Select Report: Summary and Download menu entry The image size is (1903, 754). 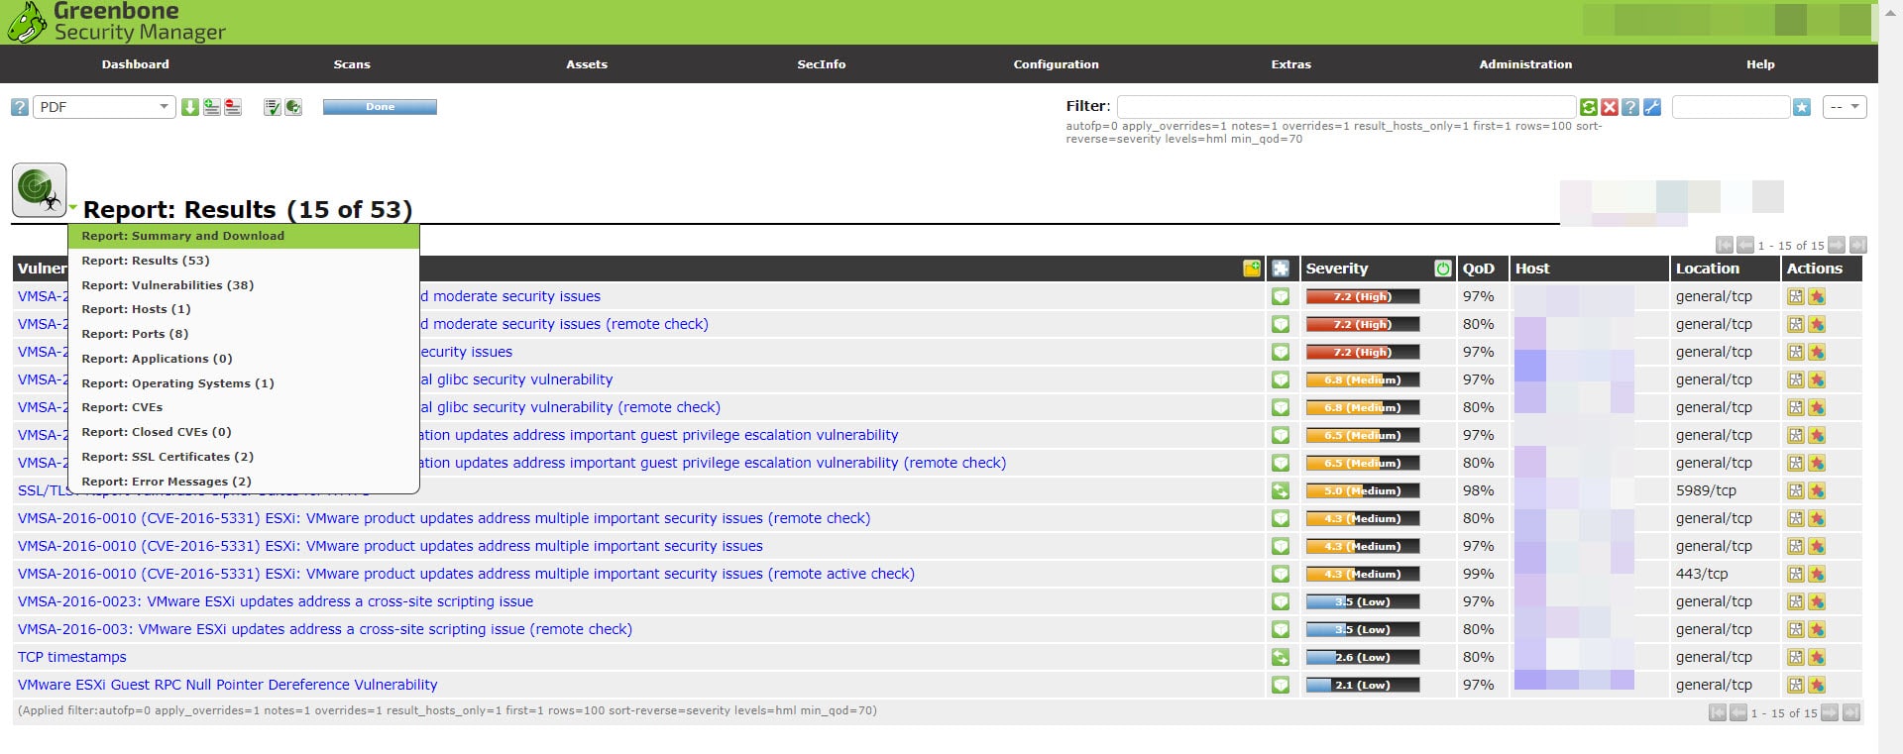click(x=244, y=236)
